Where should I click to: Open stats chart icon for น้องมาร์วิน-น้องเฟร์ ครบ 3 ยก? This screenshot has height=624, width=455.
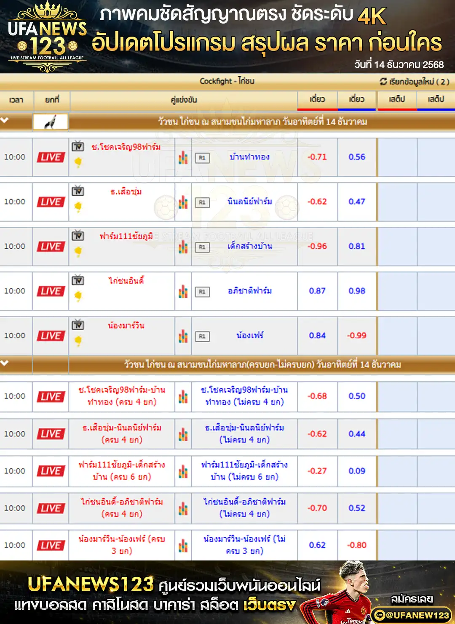[x=183, y=545]
